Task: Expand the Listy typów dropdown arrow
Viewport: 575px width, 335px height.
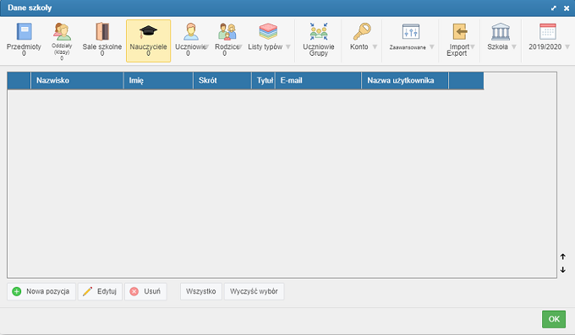Action: coord(288,47)
